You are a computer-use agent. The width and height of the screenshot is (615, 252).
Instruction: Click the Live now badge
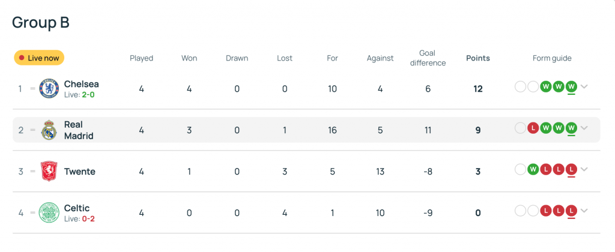39,58
